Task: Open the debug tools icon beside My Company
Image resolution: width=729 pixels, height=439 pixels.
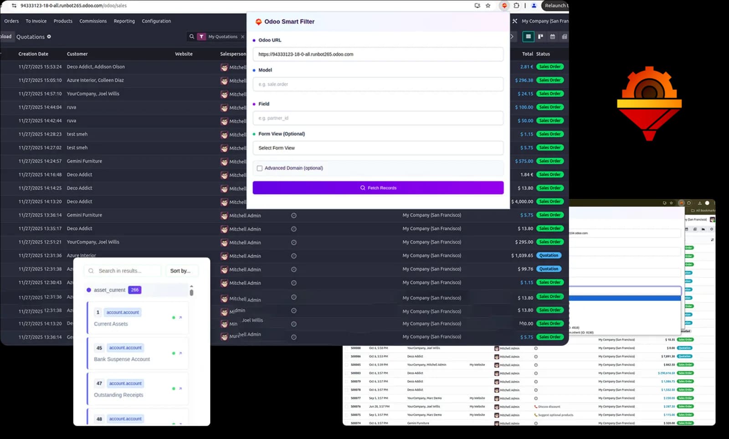Action: coord(515,21)
